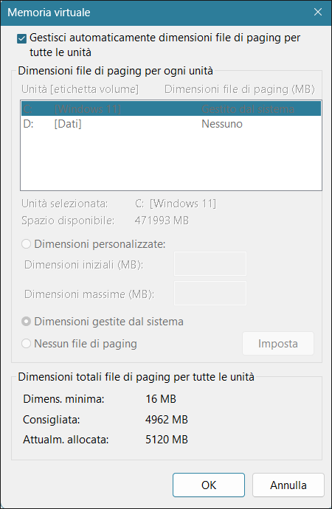Select drive D: [Dati] row
This screenshot has width=332, height=509.
[171, 124]
